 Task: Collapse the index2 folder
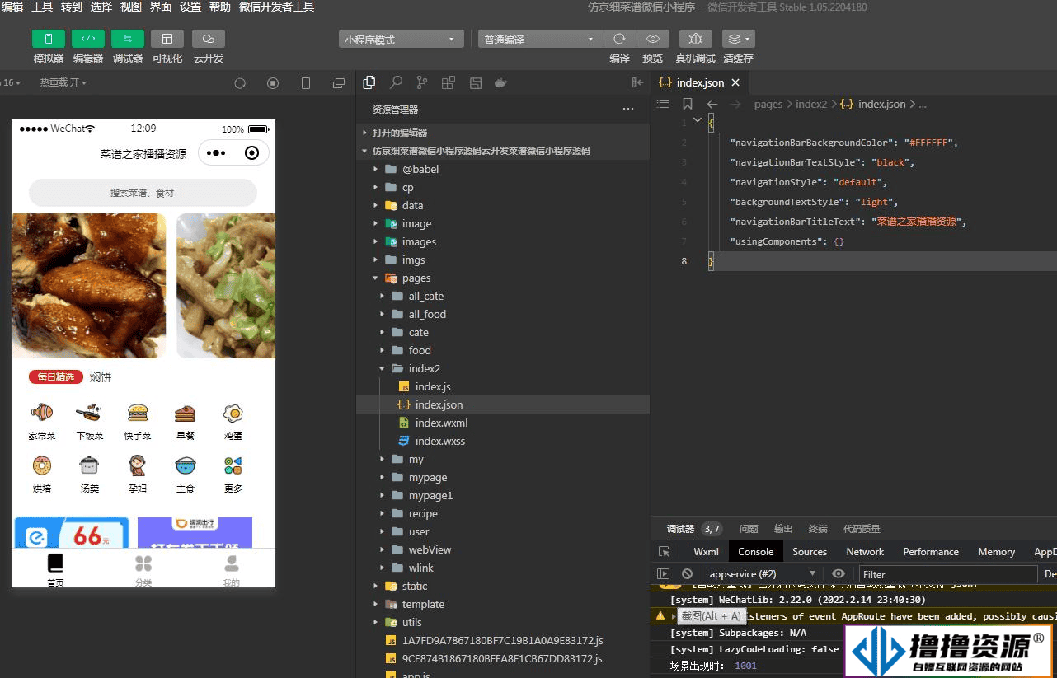coord(503,368)
